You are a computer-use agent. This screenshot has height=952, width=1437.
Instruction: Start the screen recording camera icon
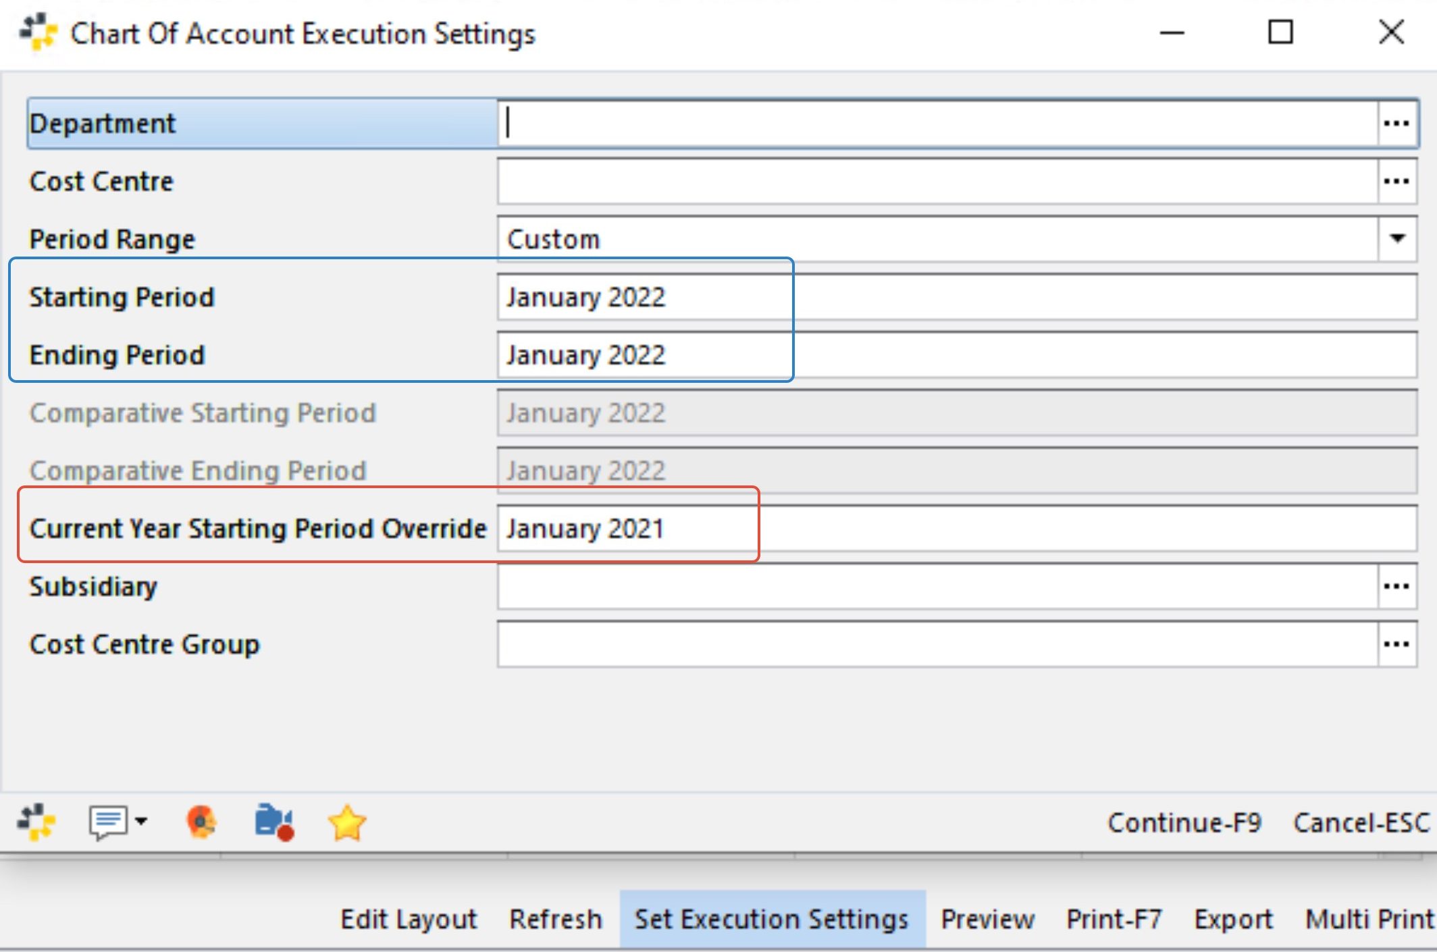point(273,822)
